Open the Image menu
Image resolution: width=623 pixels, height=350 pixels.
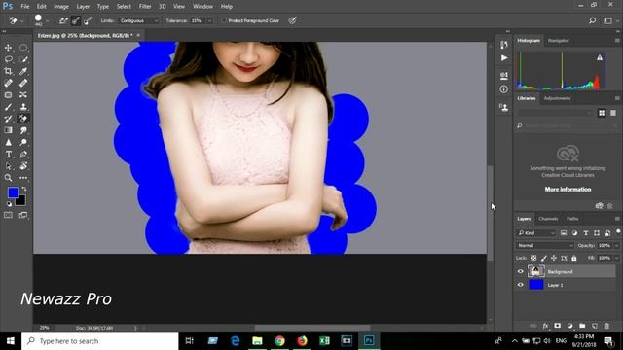click(61, 7)
